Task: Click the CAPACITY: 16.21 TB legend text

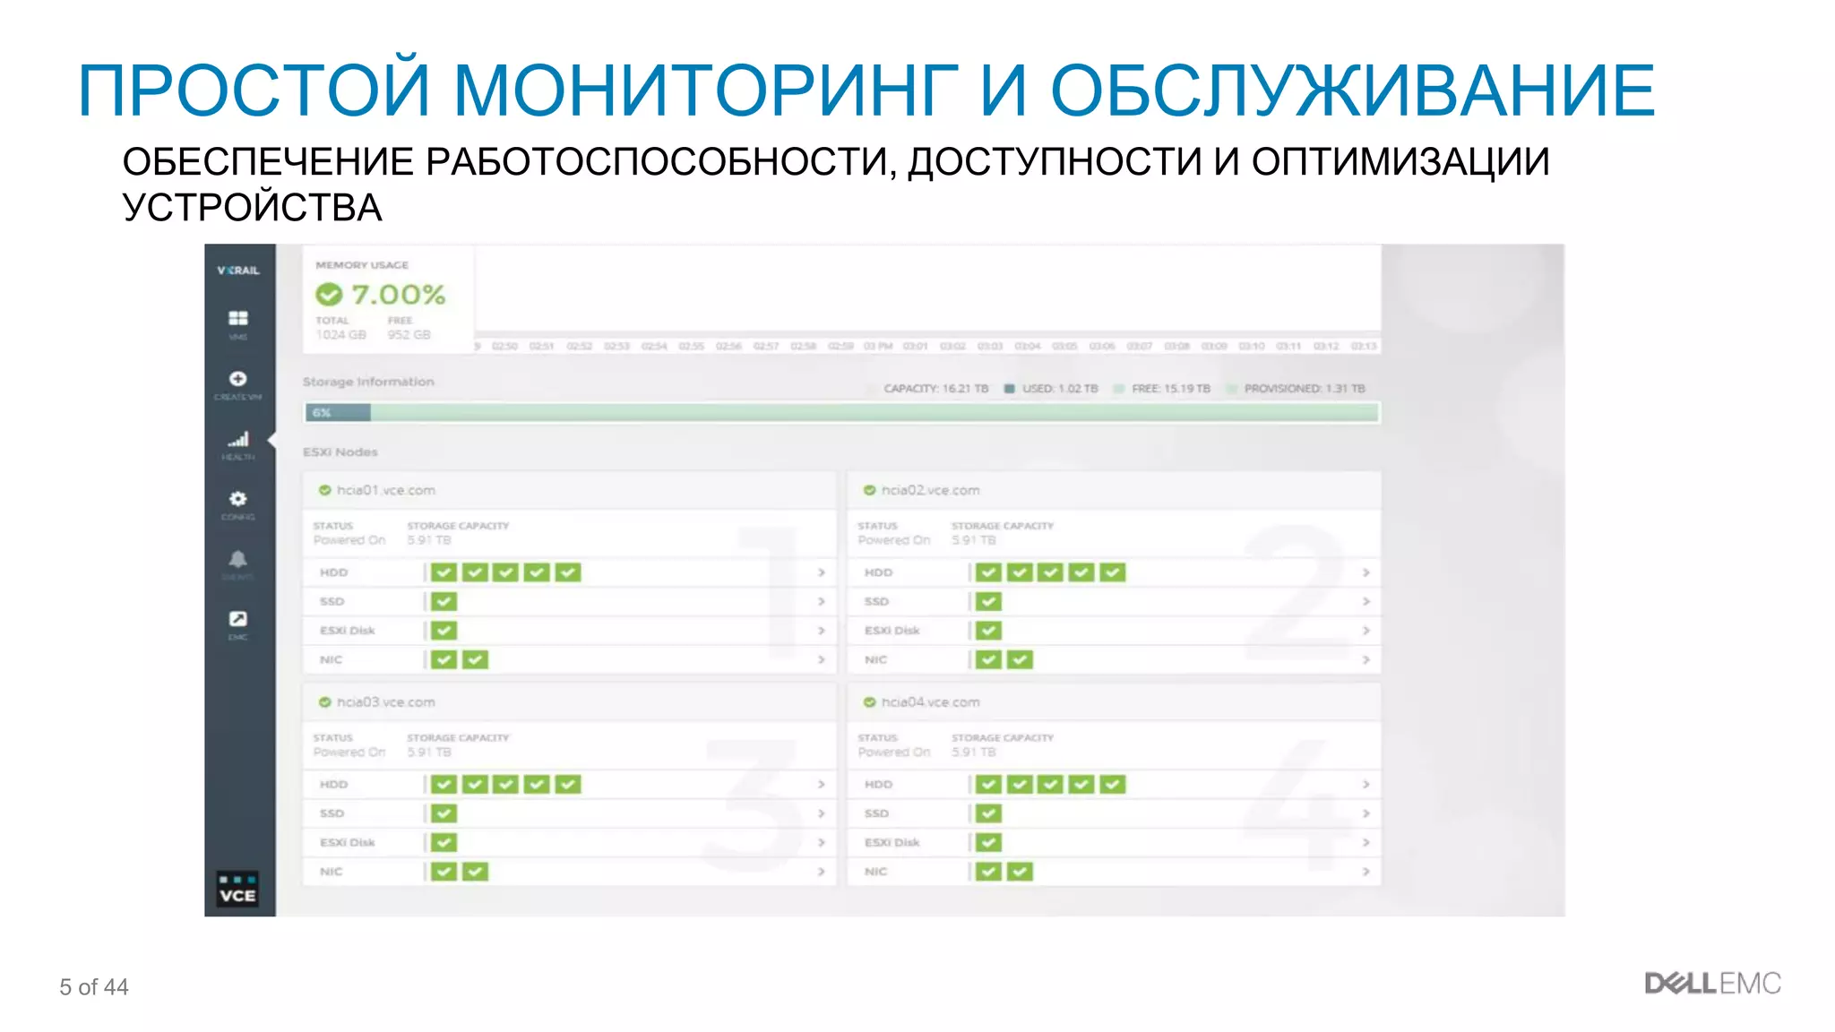Action: click(x=935, y=389)
